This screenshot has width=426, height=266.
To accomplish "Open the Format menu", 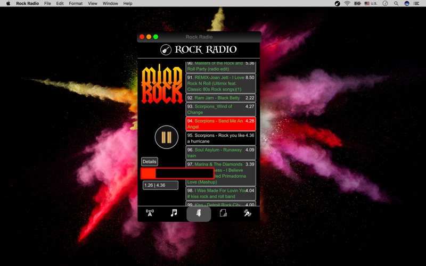I will (x=76, y=4).
